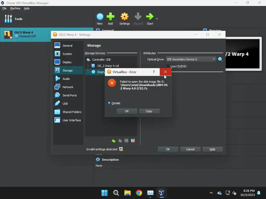This screenshot has height=199, width=266.
Task: Open the Help menu
Action: click(27, 8)
